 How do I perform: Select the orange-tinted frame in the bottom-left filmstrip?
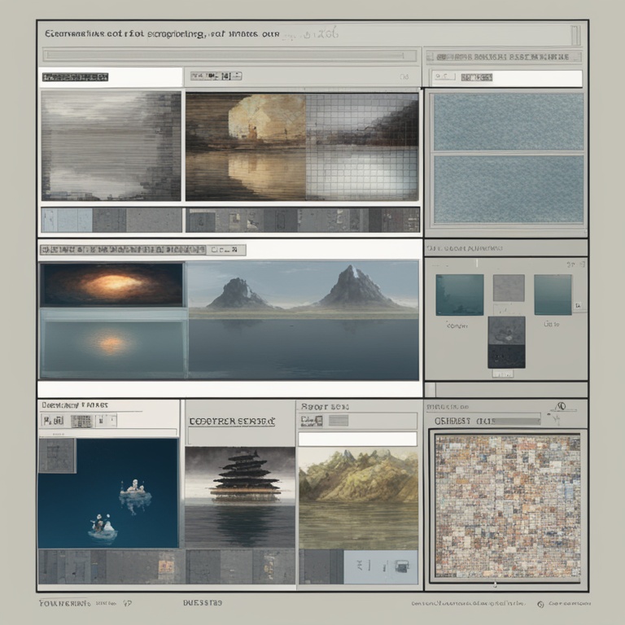[166, 566]
